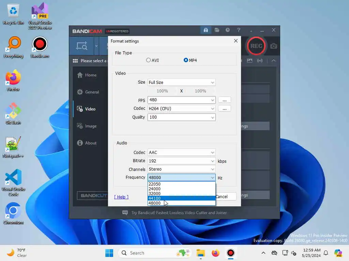Open the video Size dropdown

click(181, 82)
